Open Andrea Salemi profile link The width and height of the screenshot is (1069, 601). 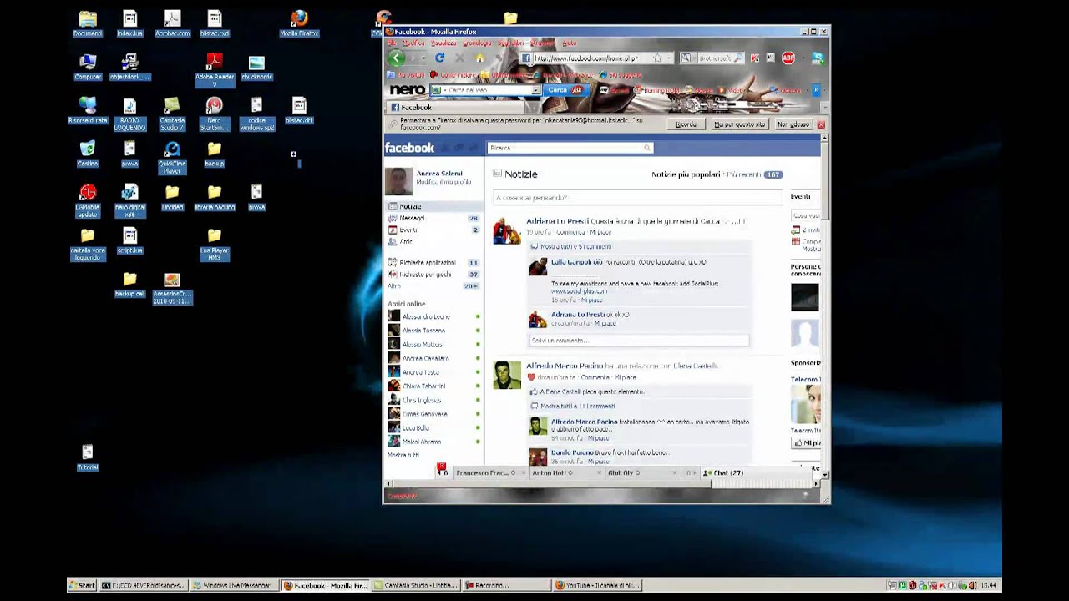coord(439,174)
